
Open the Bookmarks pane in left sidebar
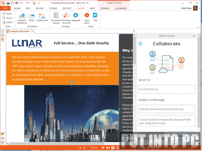pyautogui.click(x=2, y=40)
